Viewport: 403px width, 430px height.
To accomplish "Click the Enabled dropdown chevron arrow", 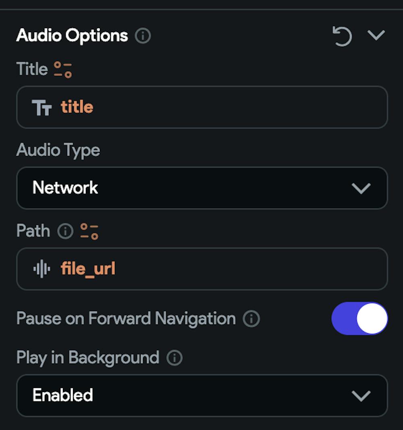I will pos(361,396).
